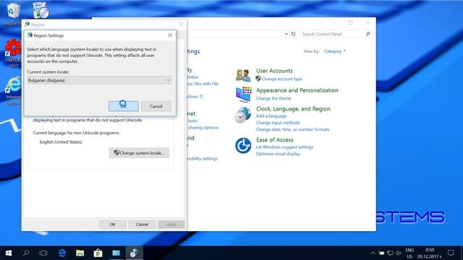Select the English (United States) text
Image resolution: width=463 pixels, height=260 pixels.
pyautogui.click(x=61, y=142)
